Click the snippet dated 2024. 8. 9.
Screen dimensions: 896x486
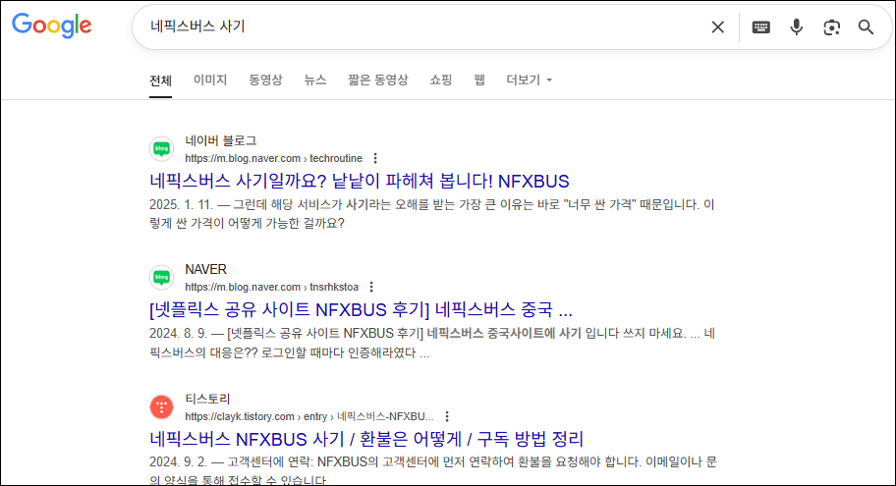[432, 343]
